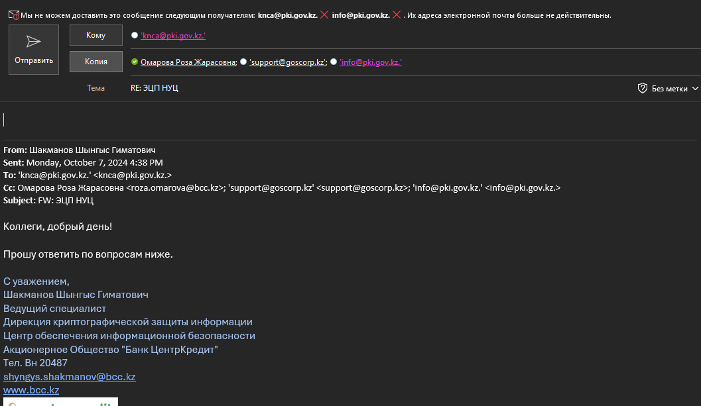Click the shield icon beside Без метки

coord(642,88)
